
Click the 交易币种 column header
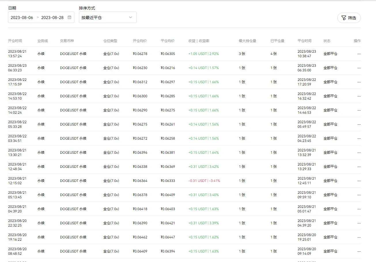(67, 41)
